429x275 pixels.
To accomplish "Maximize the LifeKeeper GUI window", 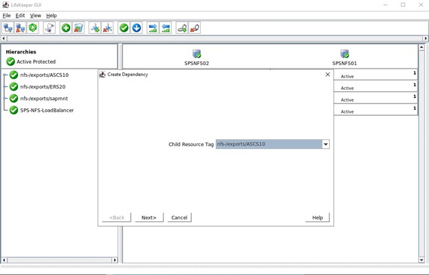I will pos(403,5).
